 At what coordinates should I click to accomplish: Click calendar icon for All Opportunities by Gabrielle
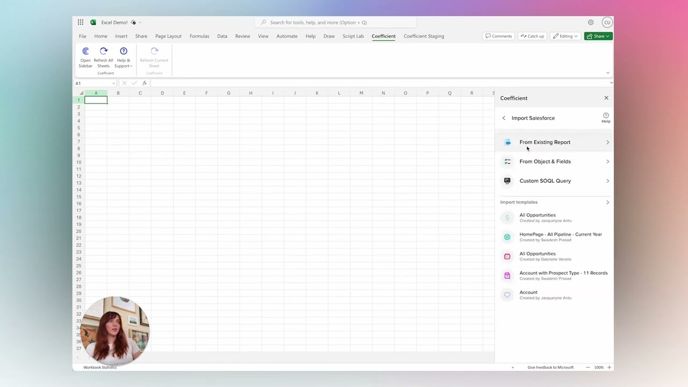coord(507,256)
